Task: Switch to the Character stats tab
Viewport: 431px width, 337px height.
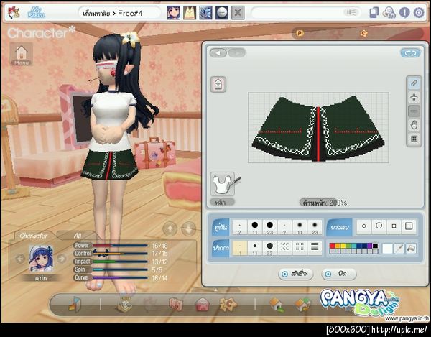Action: pos(33,236)
